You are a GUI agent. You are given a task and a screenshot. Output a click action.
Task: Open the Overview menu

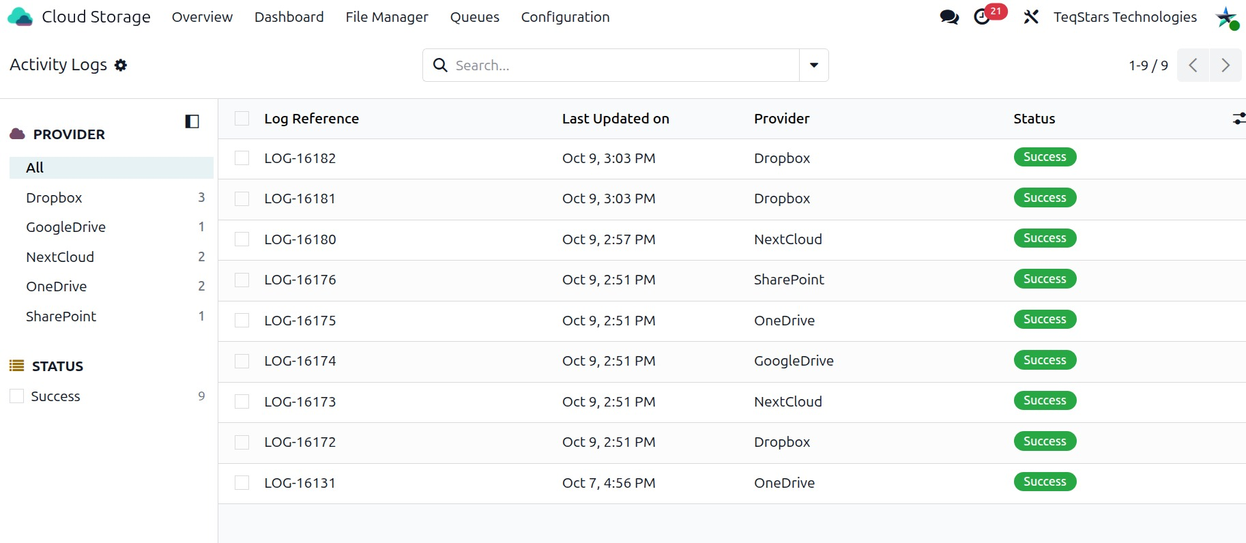(202, 17)
